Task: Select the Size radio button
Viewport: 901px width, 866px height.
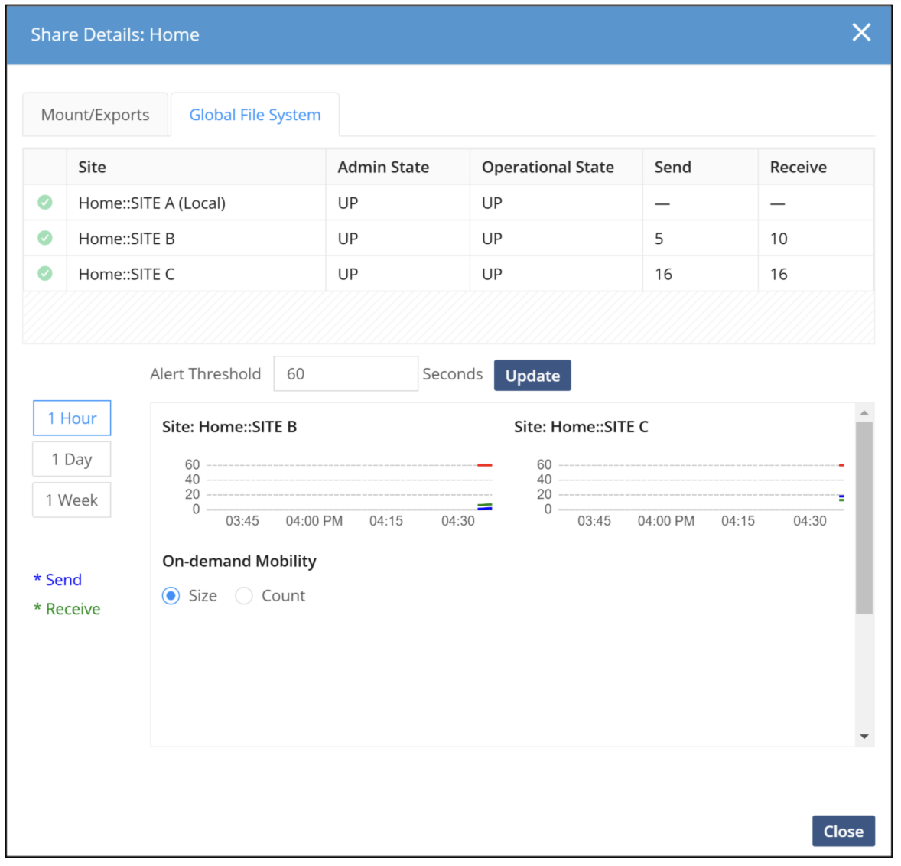Action: pyautogui.click(x=171, y=596)
